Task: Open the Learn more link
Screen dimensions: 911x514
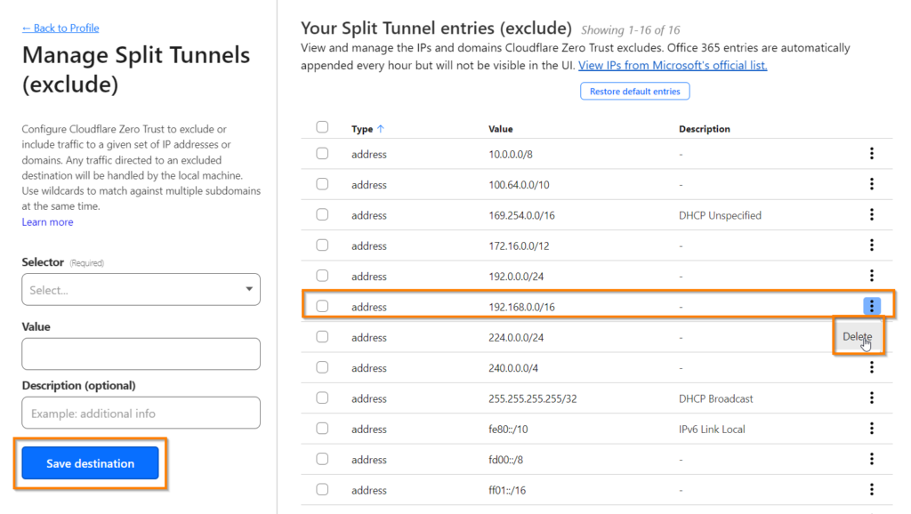Action: pos(48,221)
